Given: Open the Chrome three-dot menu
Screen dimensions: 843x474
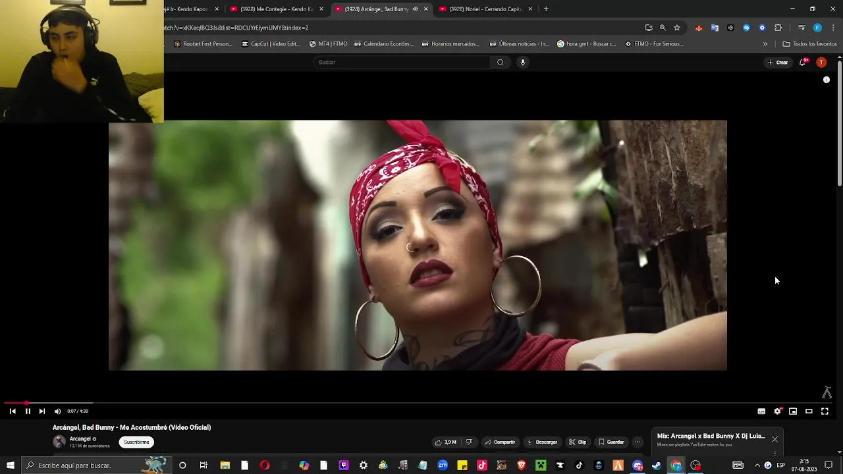Looking at the screenshot, I should (x=834, y=28).
